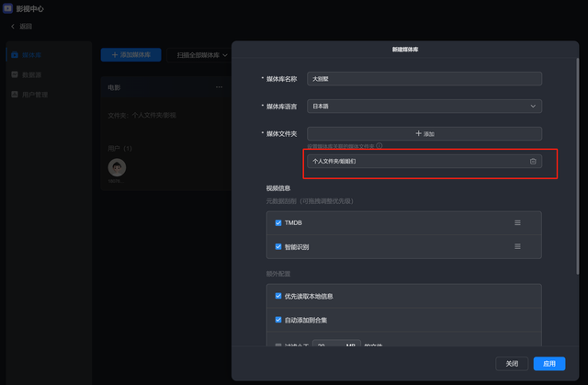This screenshot has height=385, width=588.
Task: Click the 添加媒体库 button
Action: [x=130, y=55]
